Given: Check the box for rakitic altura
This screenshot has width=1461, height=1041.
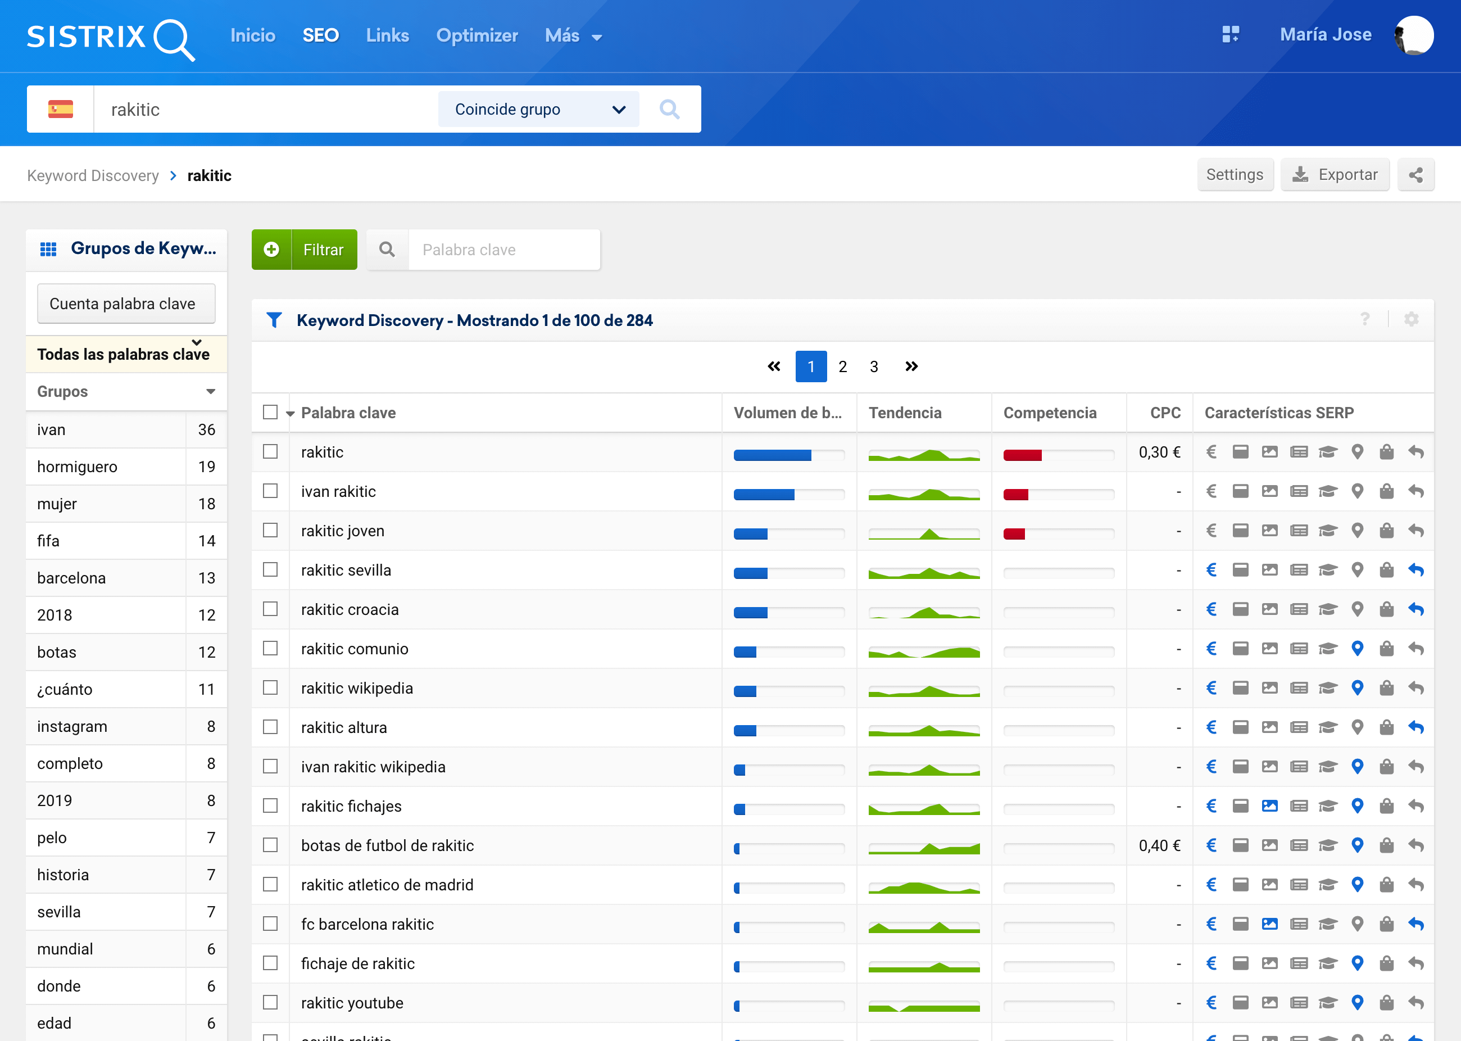Looking at the screenshot, I should [x=270, y=727].
